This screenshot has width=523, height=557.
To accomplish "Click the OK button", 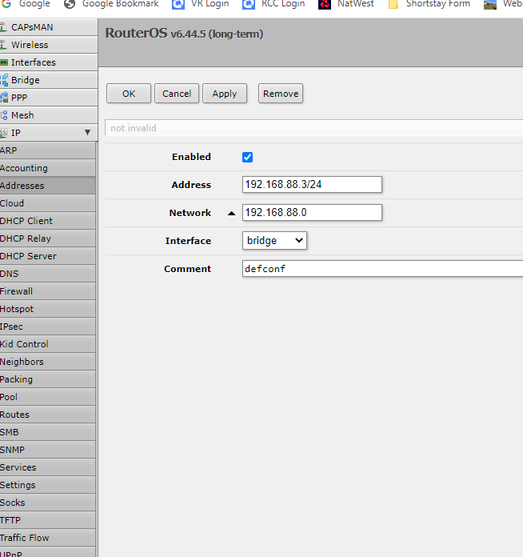I will tap(129, 94).
